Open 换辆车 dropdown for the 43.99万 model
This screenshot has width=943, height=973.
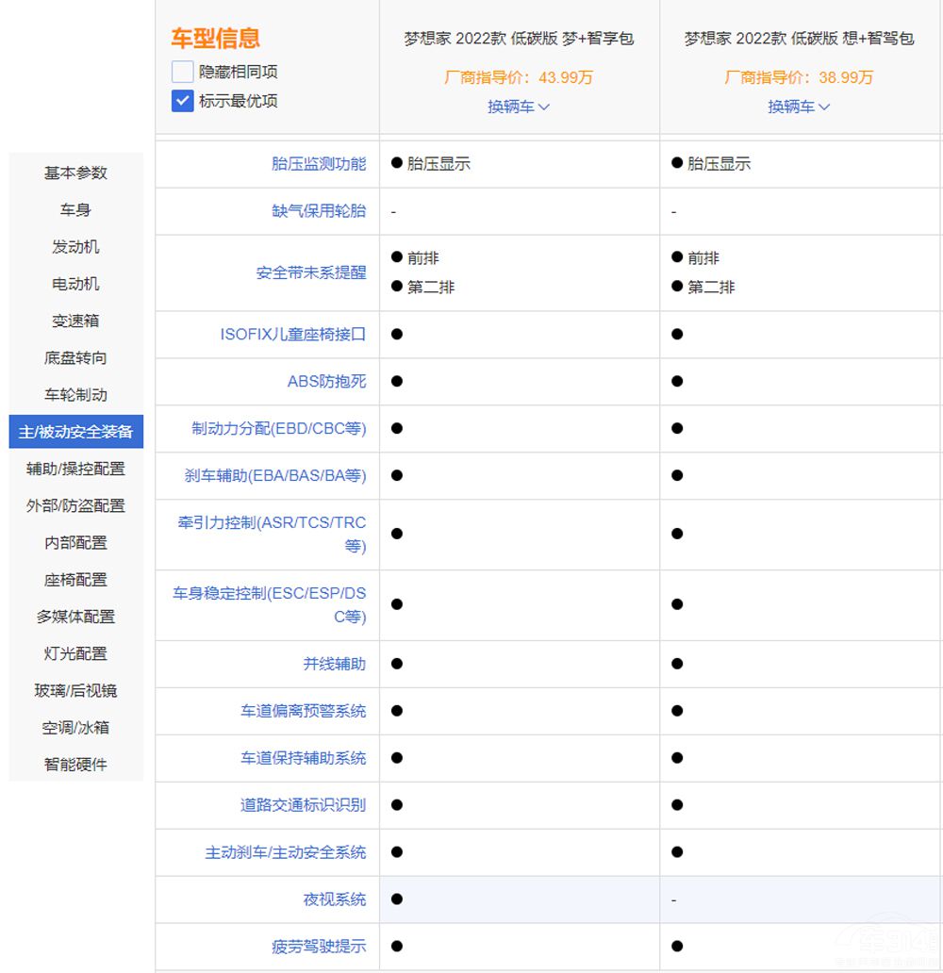(x=519, y=107)
